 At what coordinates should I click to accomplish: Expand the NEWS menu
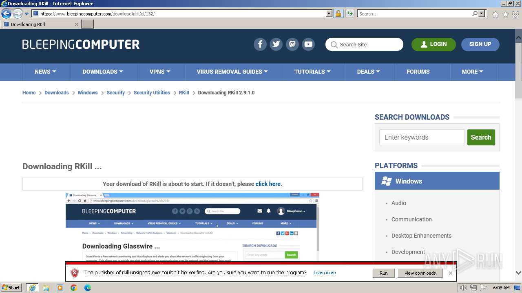tap(45, 72)
